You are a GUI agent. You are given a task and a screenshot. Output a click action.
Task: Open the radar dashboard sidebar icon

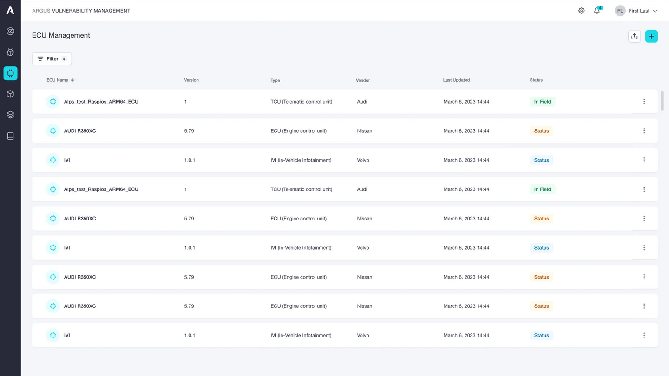10,31
